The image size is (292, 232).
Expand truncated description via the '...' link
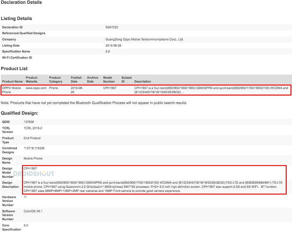point(183,92)
